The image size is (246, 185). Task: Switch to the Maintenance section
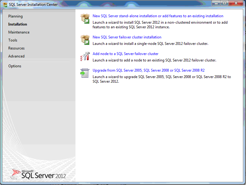pos(19,32)
